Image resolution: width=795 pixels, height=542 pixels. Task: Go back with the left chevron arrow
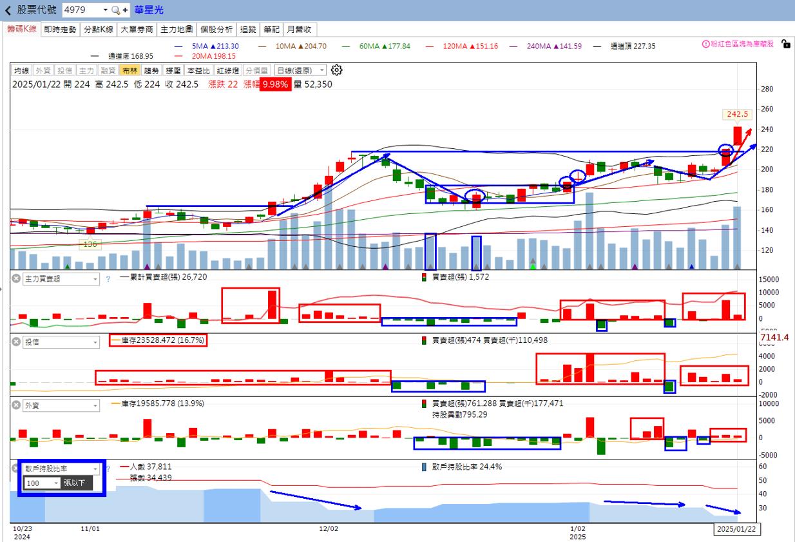click(x=8, y=10)
